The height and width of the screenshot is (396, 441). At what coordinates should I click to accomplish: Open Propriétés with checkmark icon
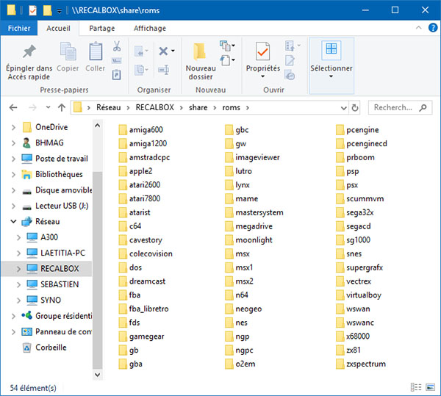[x=262, y=51]
